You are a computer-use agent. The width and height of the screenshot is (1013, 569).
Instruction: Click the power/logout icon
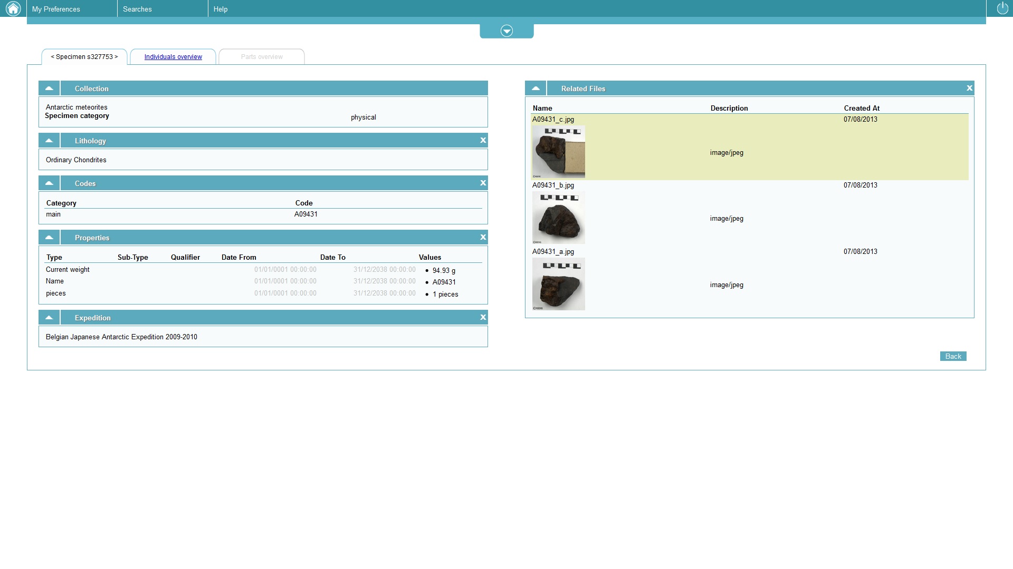click(1002, 8)
